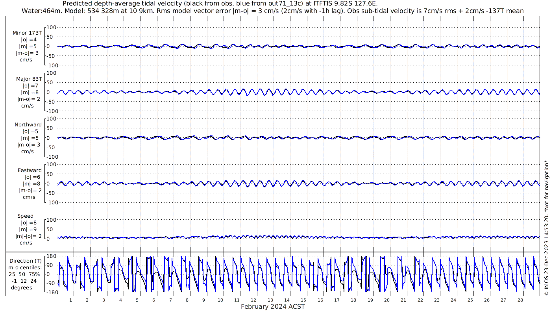Viewport: 551px width, 315px height.
Task: Click day '28' on the date axis
Action: point(520,300)
